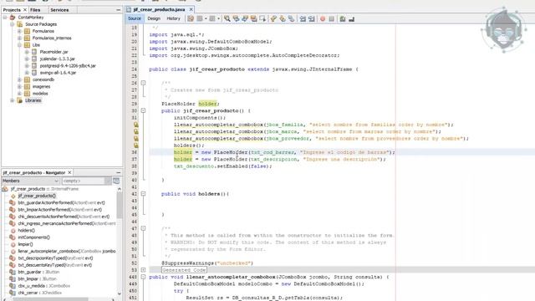Select initComponents() in Navigator
The width and height of the screenshot is (535, 301).
(x=33, y=237)
